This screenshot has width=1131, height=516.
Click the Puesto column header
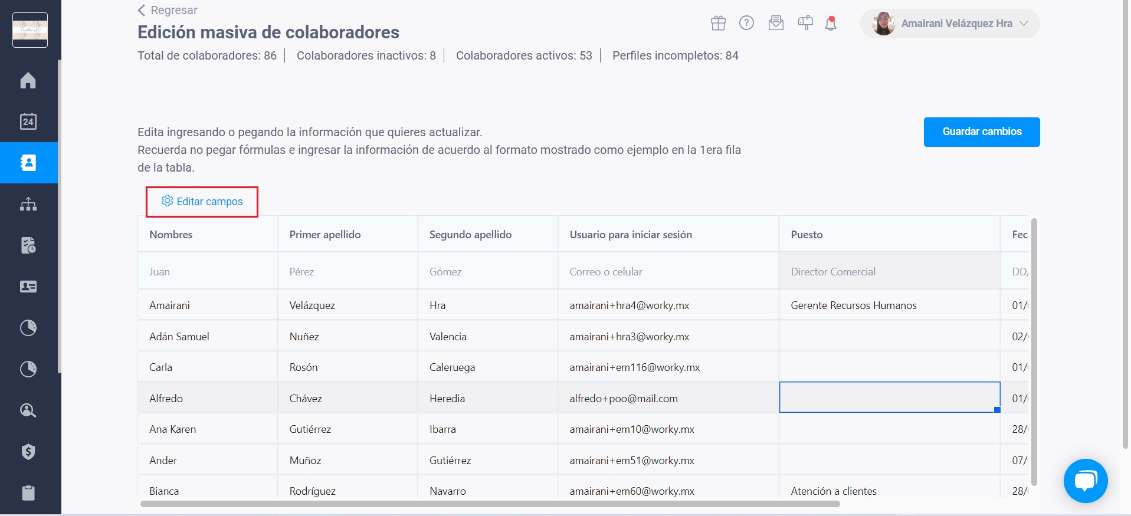pos(890,234)
